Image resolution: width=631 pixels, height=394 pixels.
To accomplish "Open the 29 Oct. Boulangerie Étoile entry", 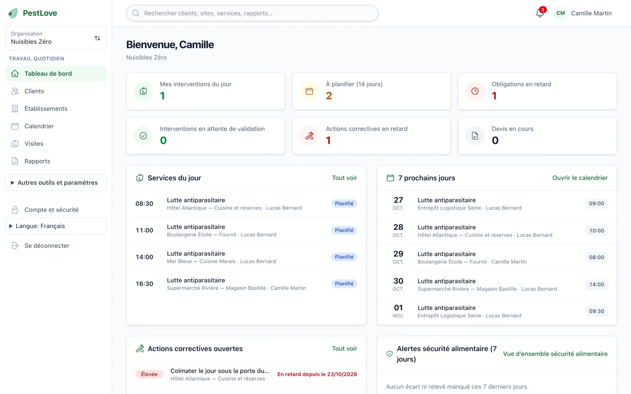I will [497, 258].
